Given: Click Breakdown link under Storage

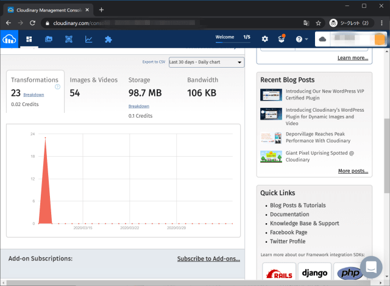Looking at the screenshot, I should [x=139, y=106].
